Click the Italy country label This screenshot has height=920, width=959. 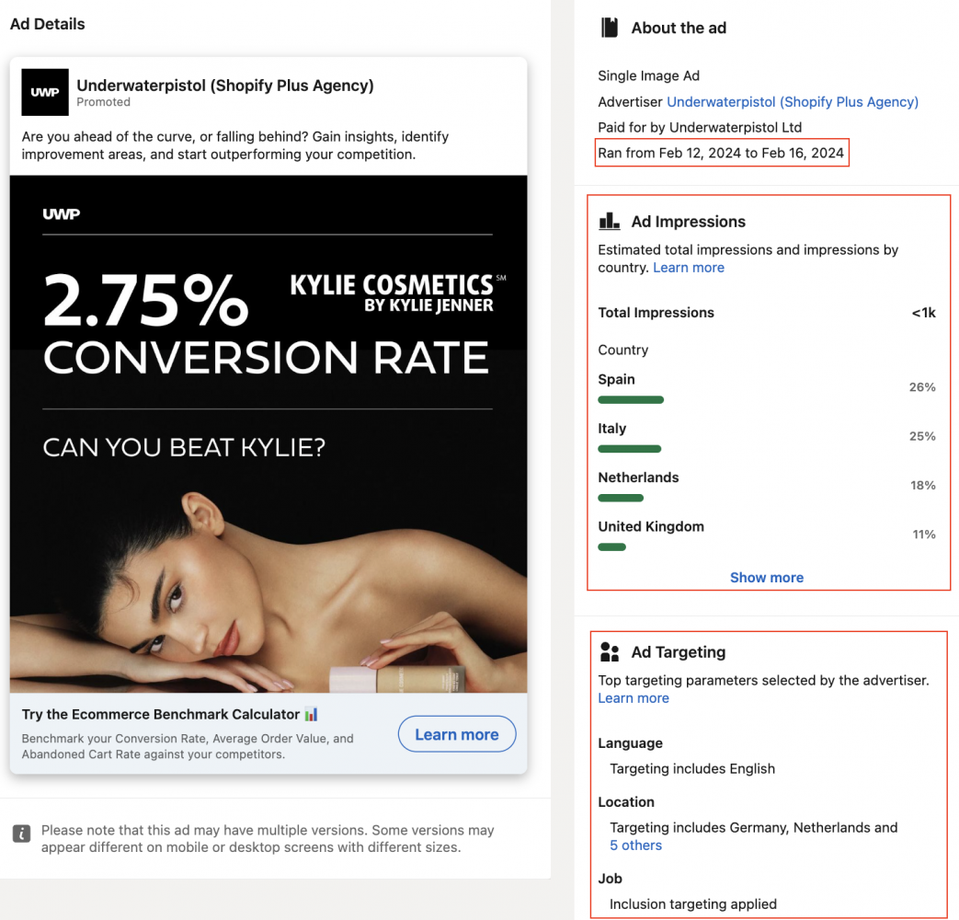pos(612,429)
